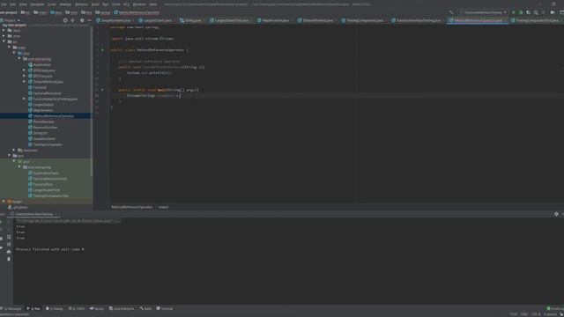The width and height of the screenshot is (564, 317).
Task: Click the run gutter arrow beside the class declaration
Action: point(102,50)
